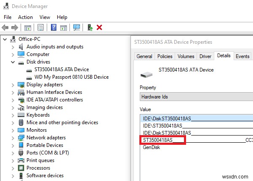Switch to the General tab

(x=144, y=56)
